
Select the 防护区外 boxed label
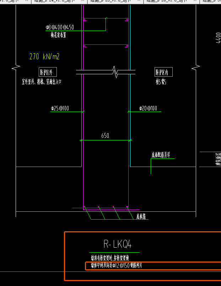point(48,72)
